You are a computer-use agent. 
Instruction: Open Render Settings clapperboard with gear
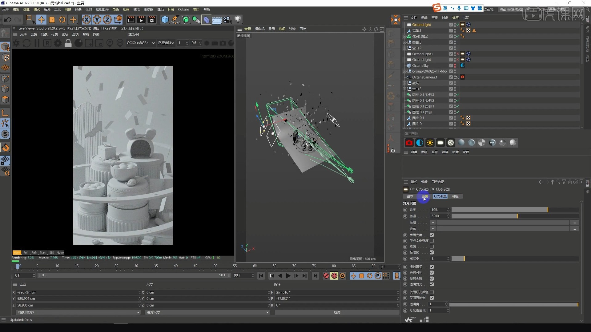(152, 20)
